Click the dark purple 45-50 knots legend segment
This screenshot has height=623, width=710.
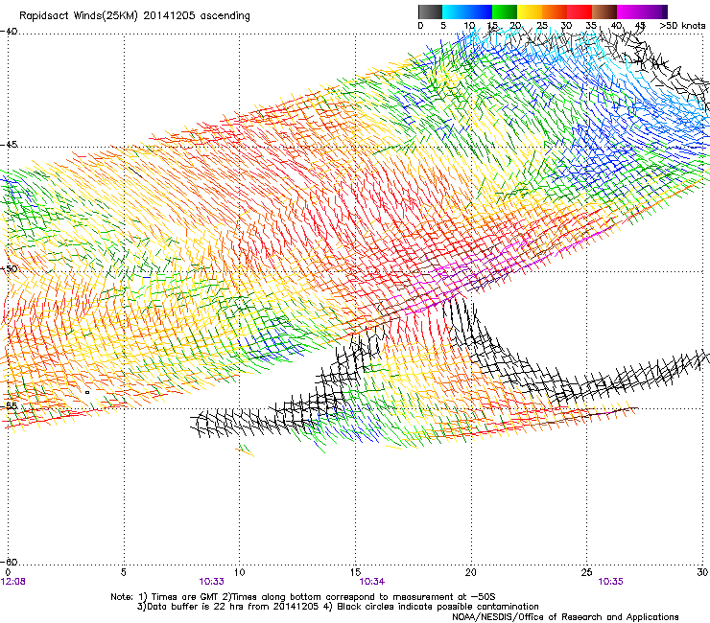[654, 12]
